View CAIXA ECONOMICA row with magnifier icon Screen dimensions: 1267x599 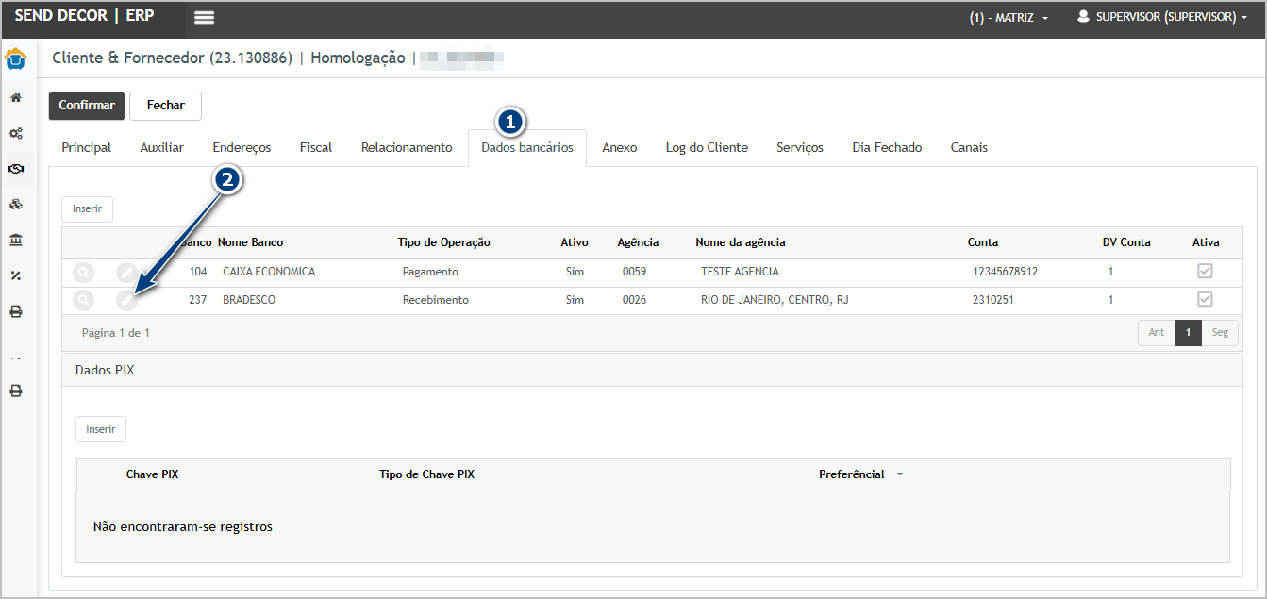tap(84, 272)
